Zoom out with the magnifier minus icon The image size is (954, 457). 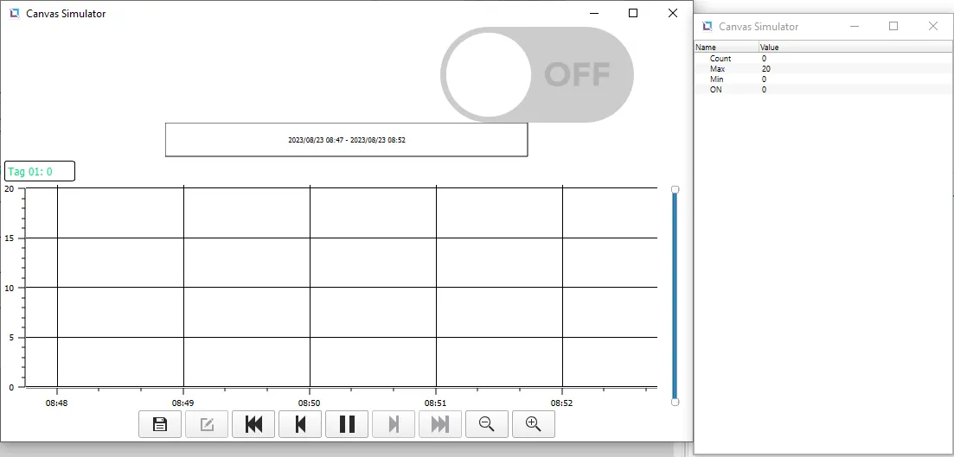(487, 424)
